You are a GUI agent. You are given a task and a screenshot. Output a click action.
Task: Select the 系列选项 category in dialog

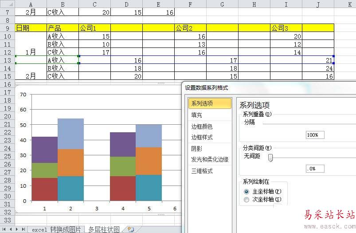coord(210,104)
